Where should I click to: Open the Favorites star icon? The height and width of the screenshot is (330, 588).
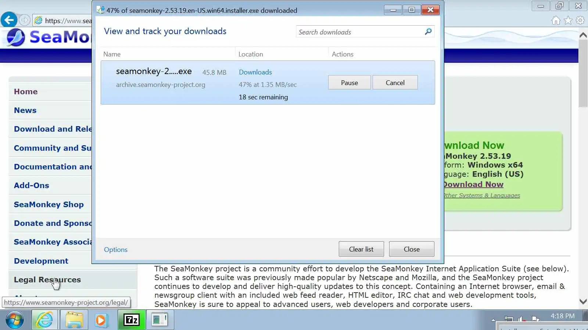tap(568, 20)
